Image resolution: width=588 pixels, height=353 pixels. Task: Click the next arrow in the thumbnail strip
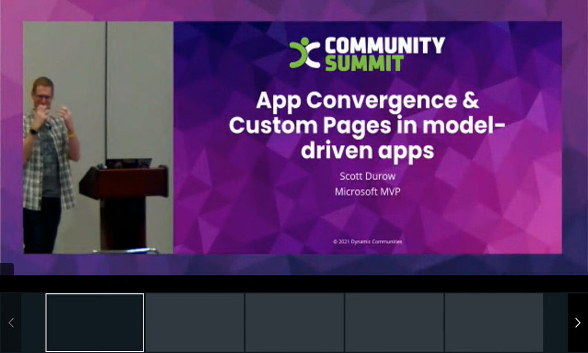point(578,323)
